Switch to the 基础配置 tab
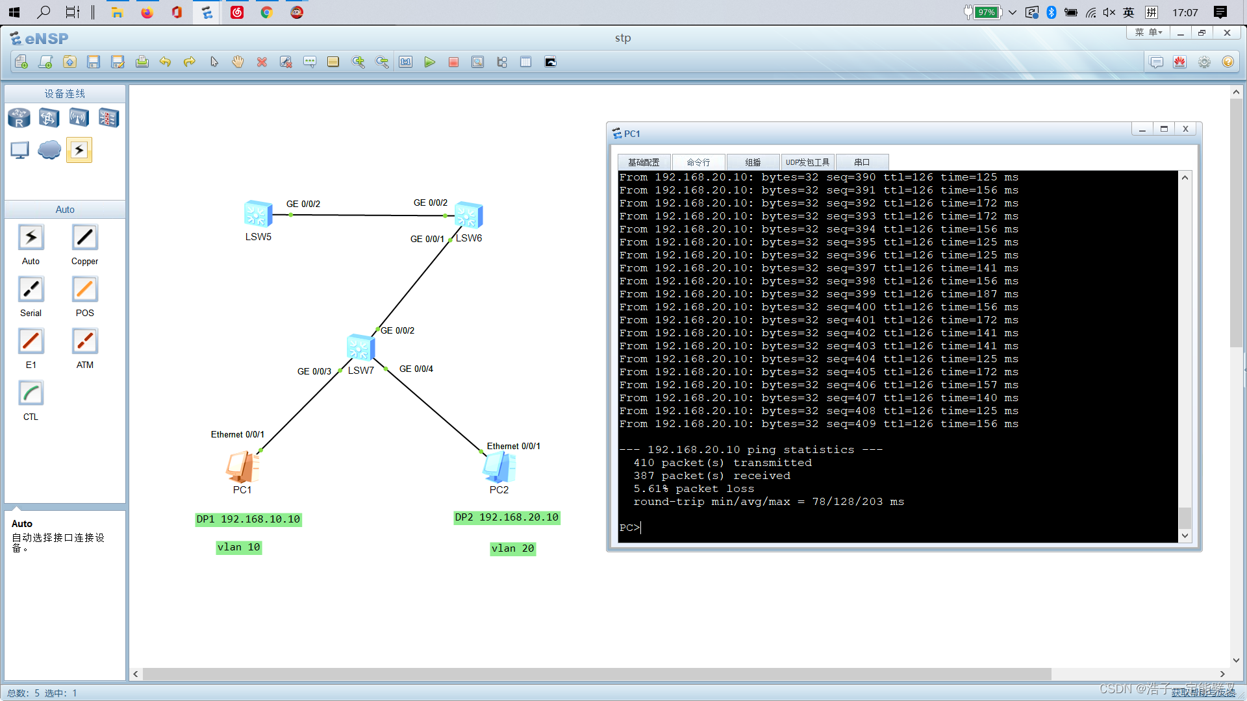1247x701 pixels. tap(644, 162)
